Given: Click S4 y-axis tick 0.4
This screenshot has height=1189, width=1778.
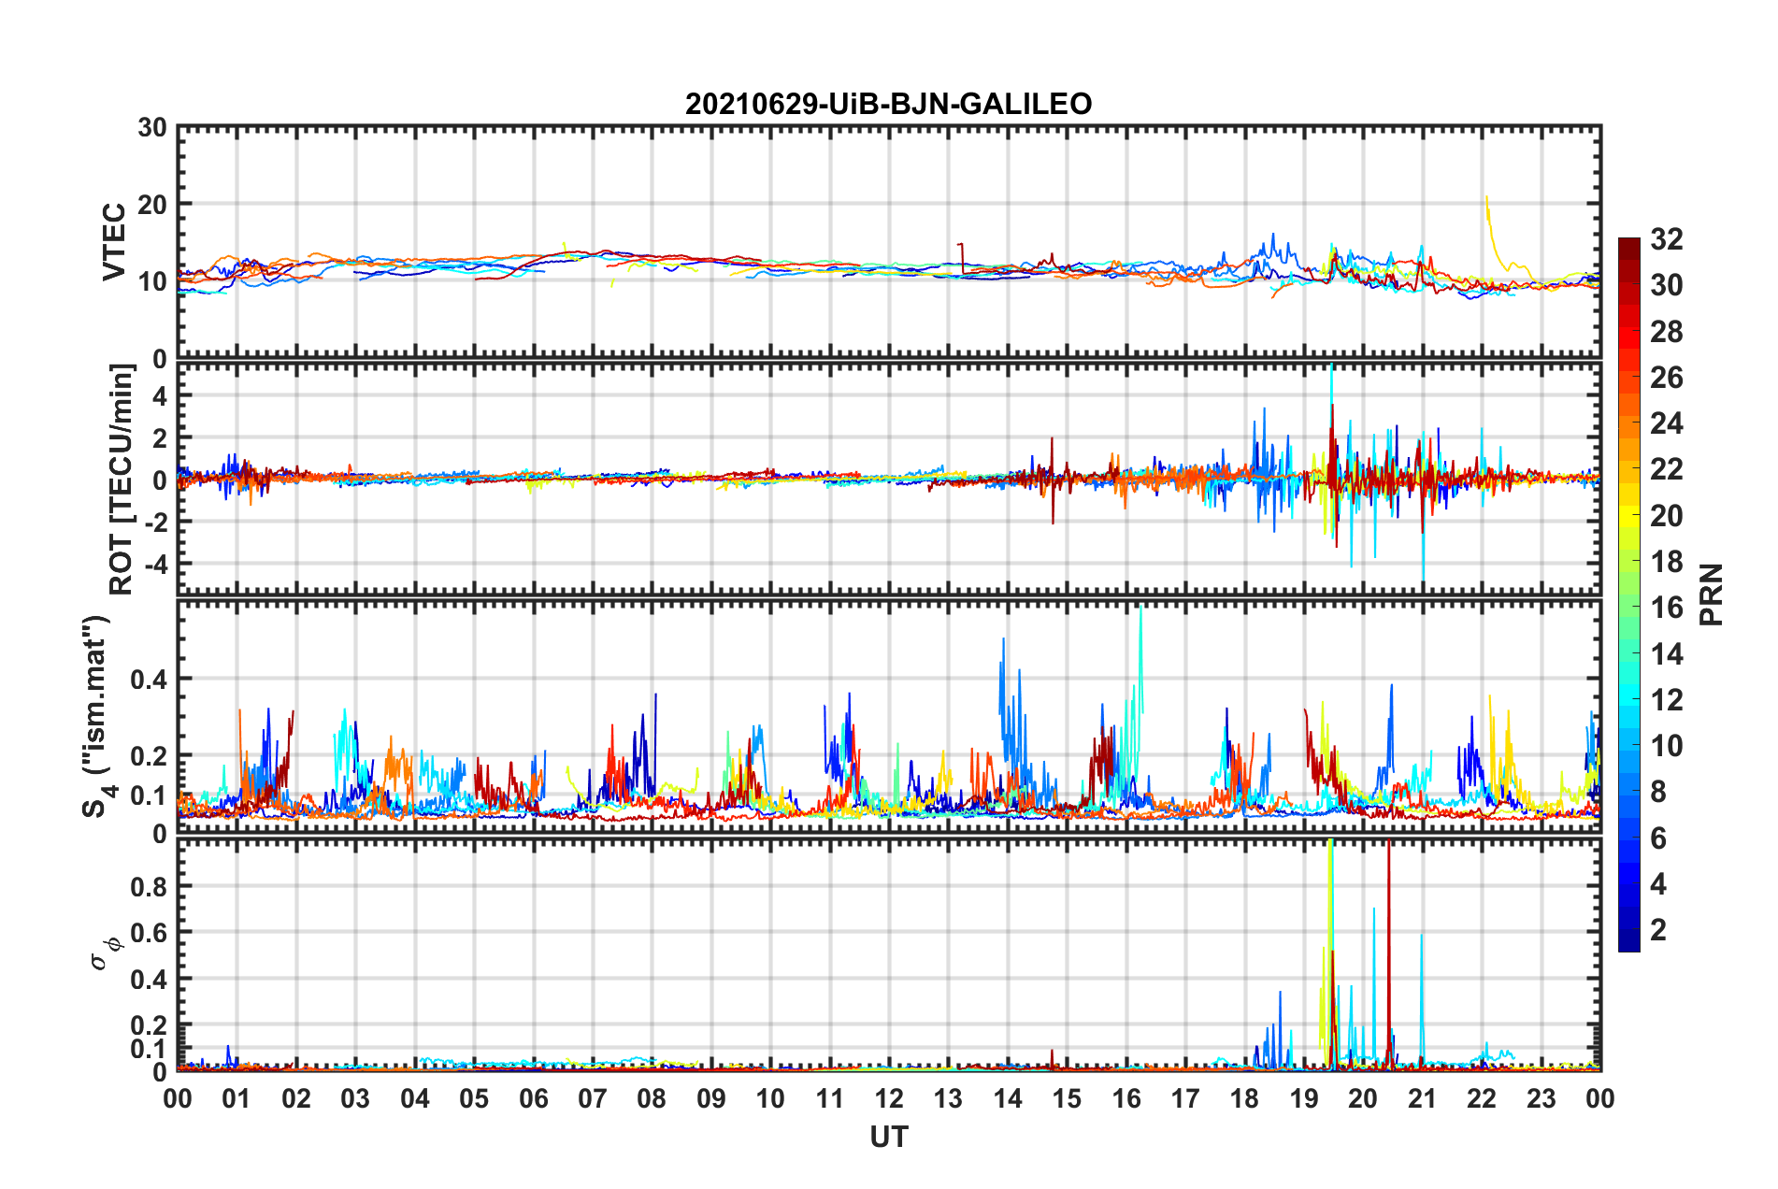Looking at the screenshot, I should click(149, 680).
